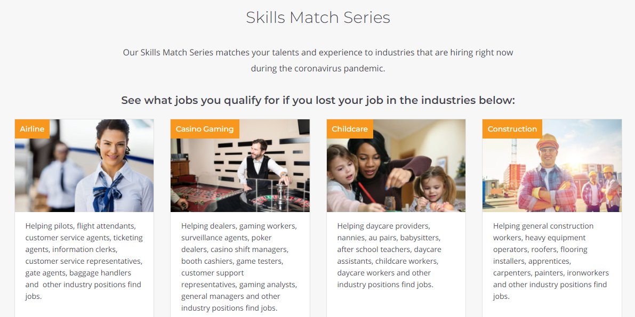Screen dimensions: 635x317
Task: Click the Skills Match Series intro paragraph
Action: coord(318,60)
